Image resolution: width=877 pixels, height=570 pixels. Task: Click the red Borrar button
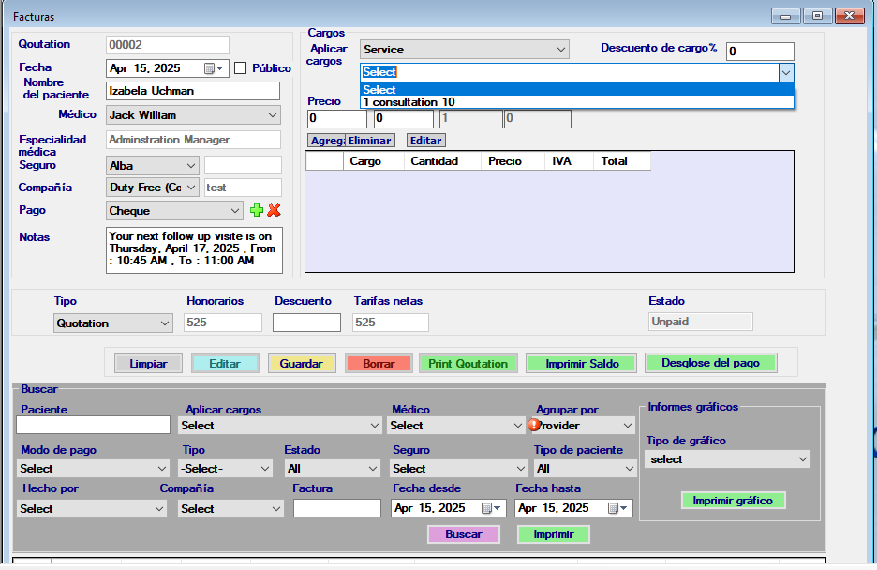(378, 364)
